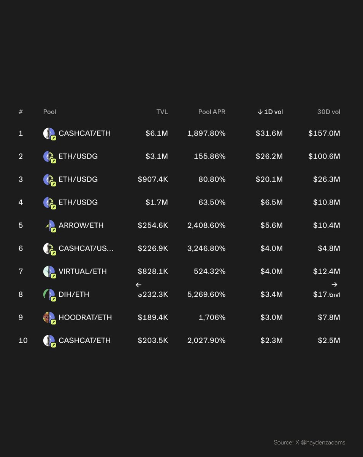Click the DIH/ETH pool token icon
This screenshot has height=457, width=363.
[49, 294]
